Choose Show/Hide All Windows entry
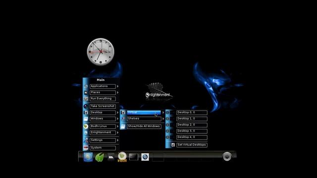The height and width of the screenshot is (178, 317). (144, 127)
